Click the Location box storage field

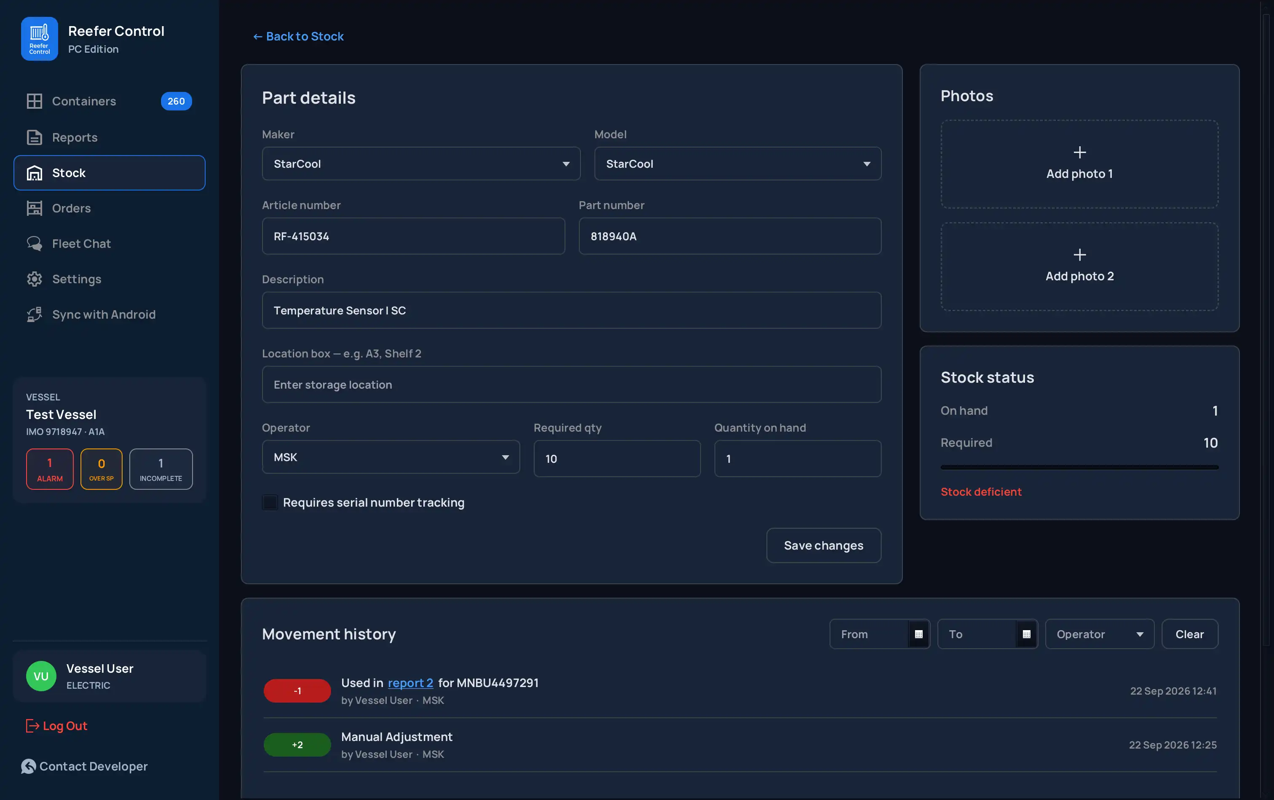pyautogui.click(x=572, y=385)
